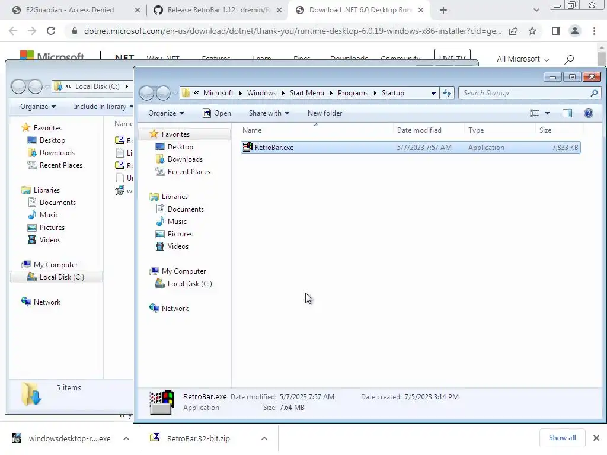Click the RetroBar.exe file icon in the list
607x455 pixels.
247,148
